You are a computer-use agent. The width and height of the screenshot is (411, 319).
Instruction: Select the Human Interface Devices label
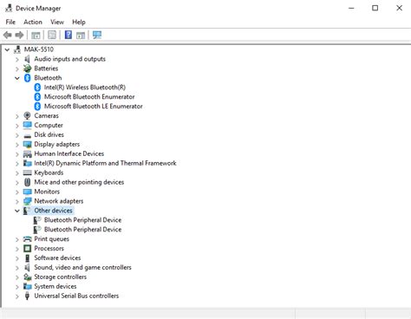pos(69,153)
